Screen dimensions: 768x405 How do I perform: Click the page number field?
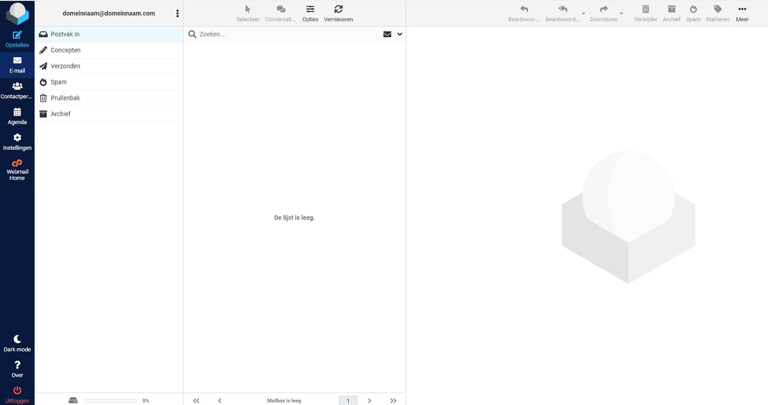pos(348,401)
